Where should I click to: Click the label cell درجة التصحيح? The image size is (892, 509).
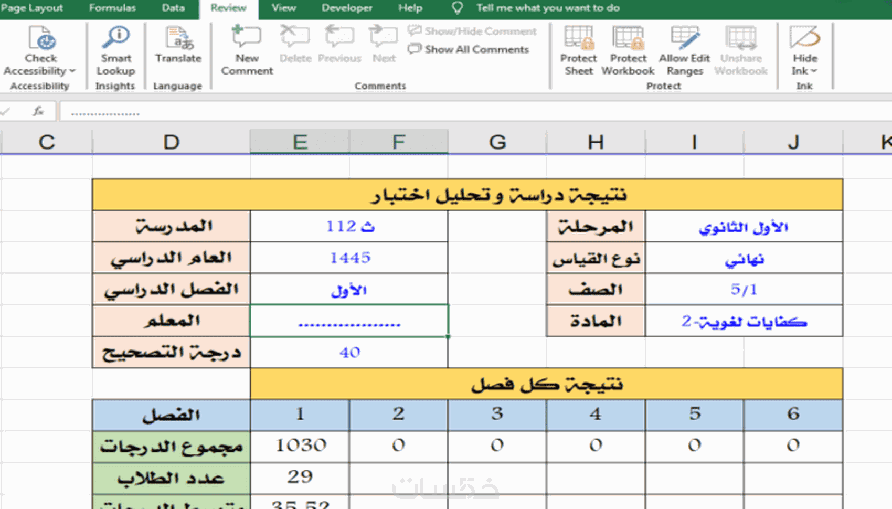172,352
